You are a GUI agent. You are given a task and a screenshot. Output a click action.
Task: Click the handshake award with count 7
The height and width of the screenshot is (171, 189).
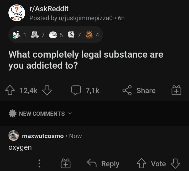tap(35, 35)
